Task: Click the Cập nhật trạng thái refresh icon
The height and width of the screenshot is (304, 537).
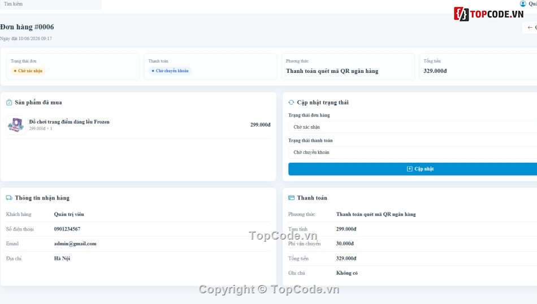Action: 291,102
